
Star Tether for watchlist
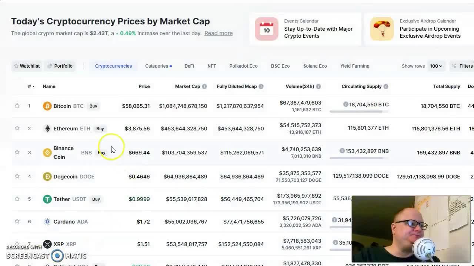point(17,199)
